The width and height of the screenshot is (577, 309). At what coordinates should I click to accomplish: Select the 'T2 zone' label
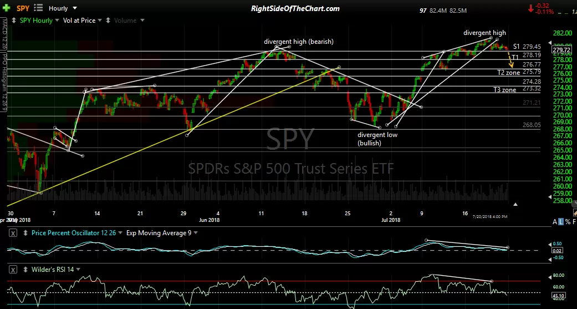tap(509, 73)
